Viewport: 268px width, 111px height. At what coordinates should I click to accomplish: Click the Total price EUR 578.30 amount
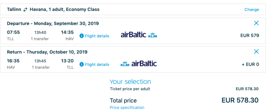click(240, 100)
